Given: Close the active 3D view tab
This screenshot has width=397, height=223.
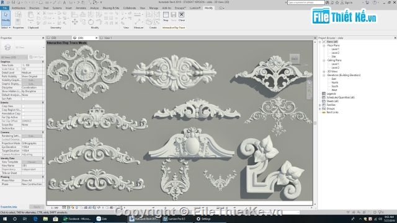Looking at the screenshot, I should 96,38.
